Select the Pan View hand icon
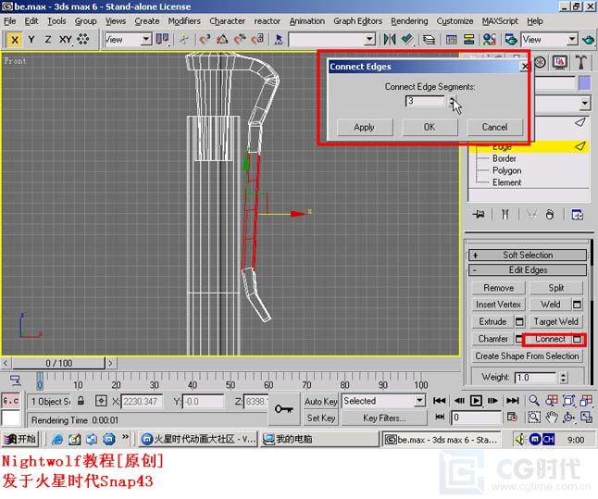This screenshot has height=499, width=598. (x=552, y=418)
